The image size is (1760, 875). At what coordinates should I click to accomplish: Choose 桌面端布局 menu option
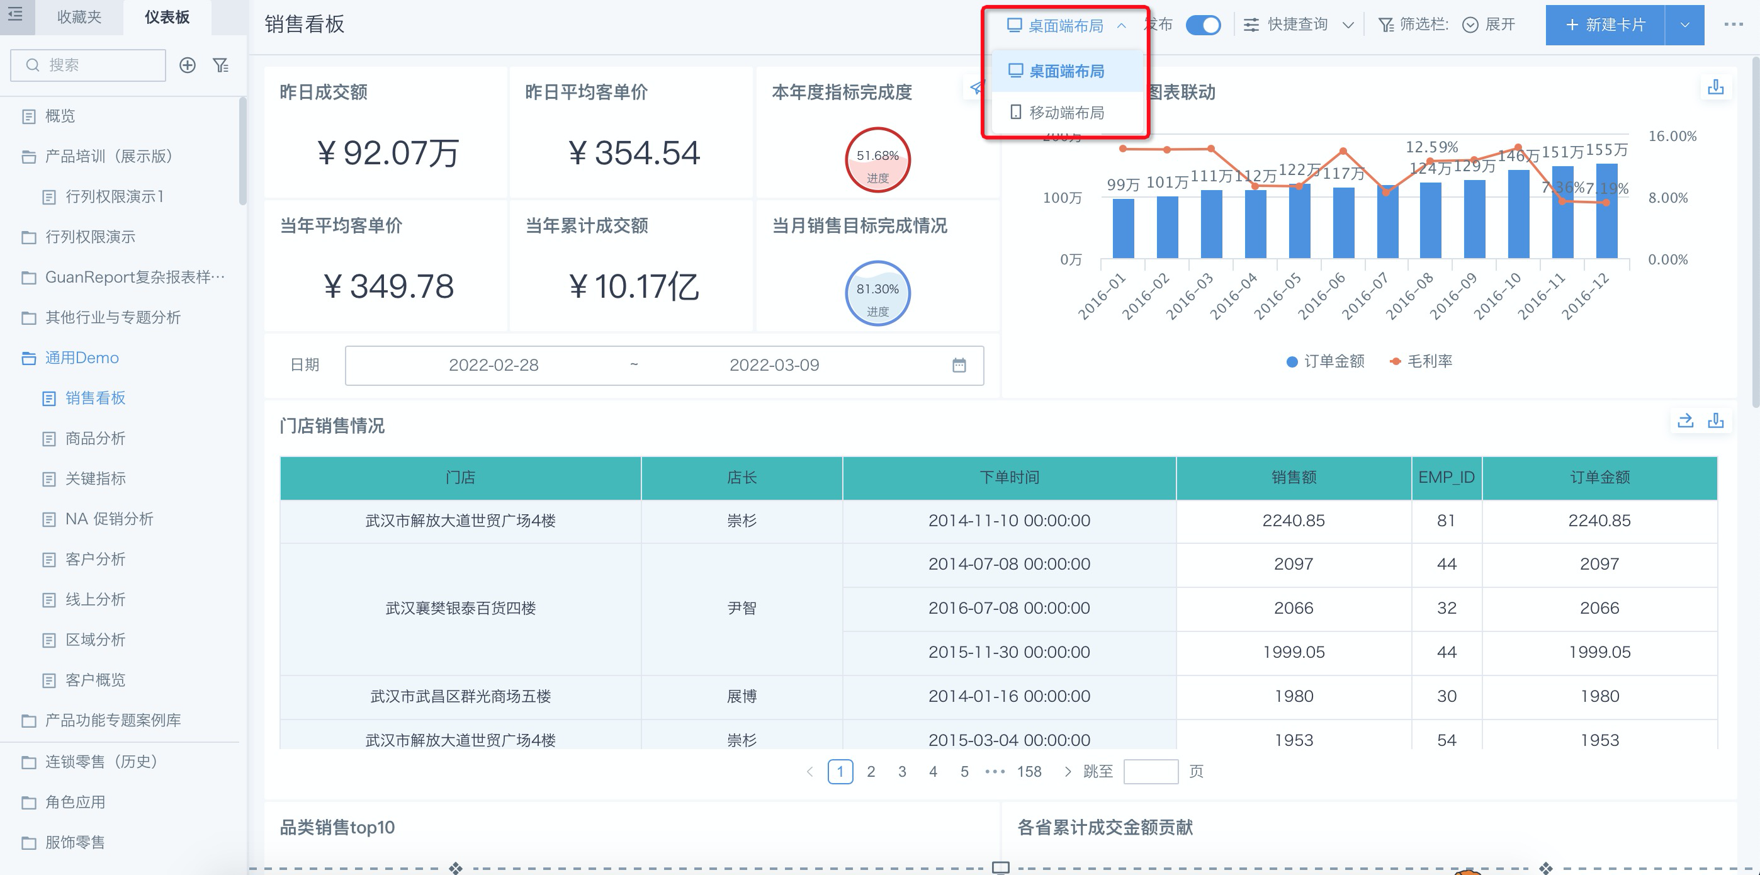(1067, 71)
